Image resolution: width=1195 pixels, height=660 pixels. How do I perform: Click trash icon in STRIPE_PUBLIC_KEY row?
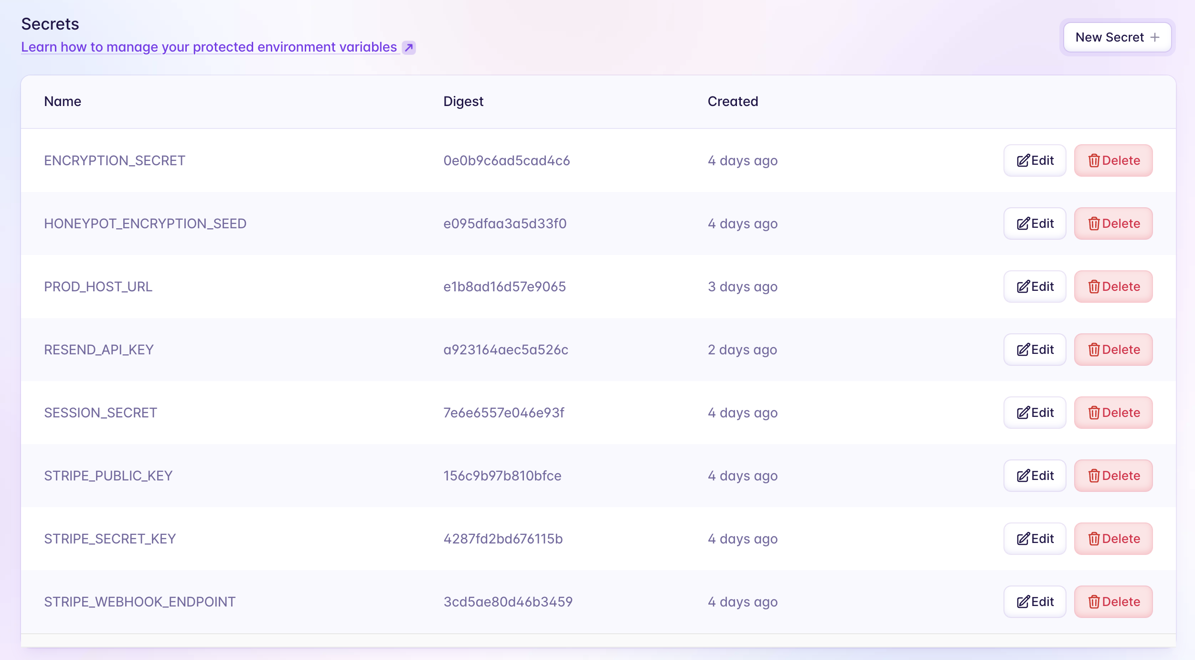[1094, 476]
